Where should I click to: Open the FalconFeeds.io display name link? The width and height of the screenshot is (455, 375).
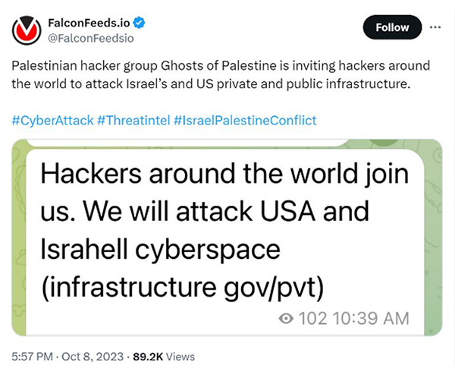(x=90, y=23)
